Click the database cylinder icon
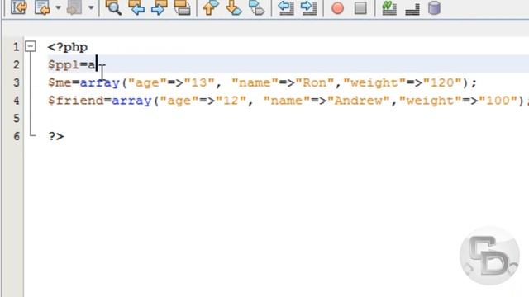529x297 pixels. click(434, 7)
